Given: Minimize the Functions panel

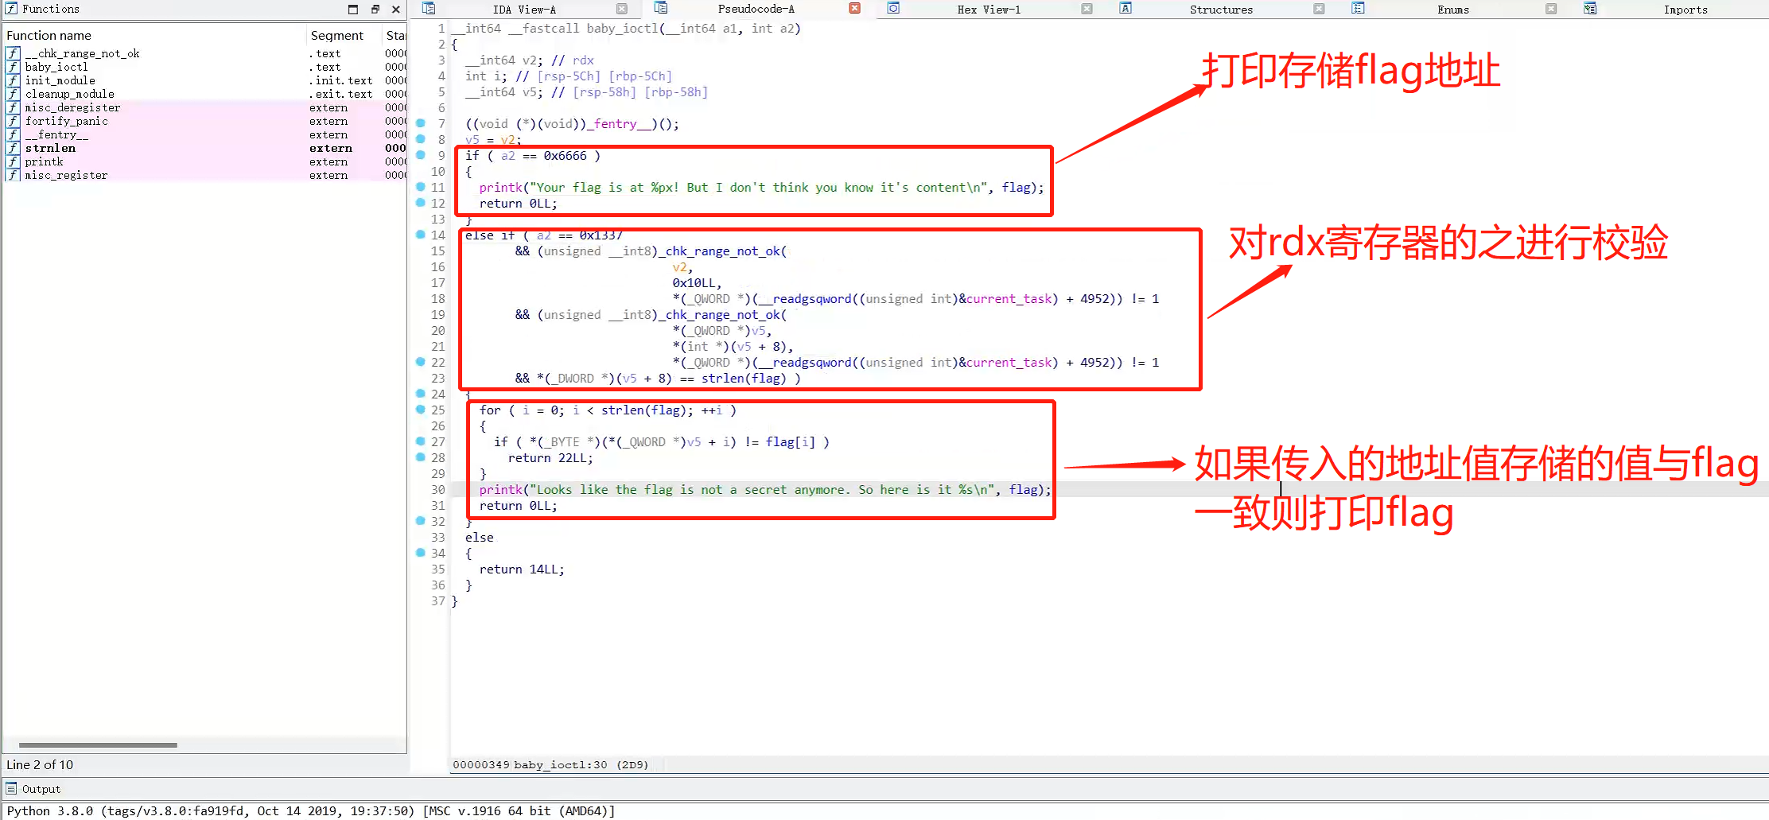Looking at the screenshot, I should (353, 9).
